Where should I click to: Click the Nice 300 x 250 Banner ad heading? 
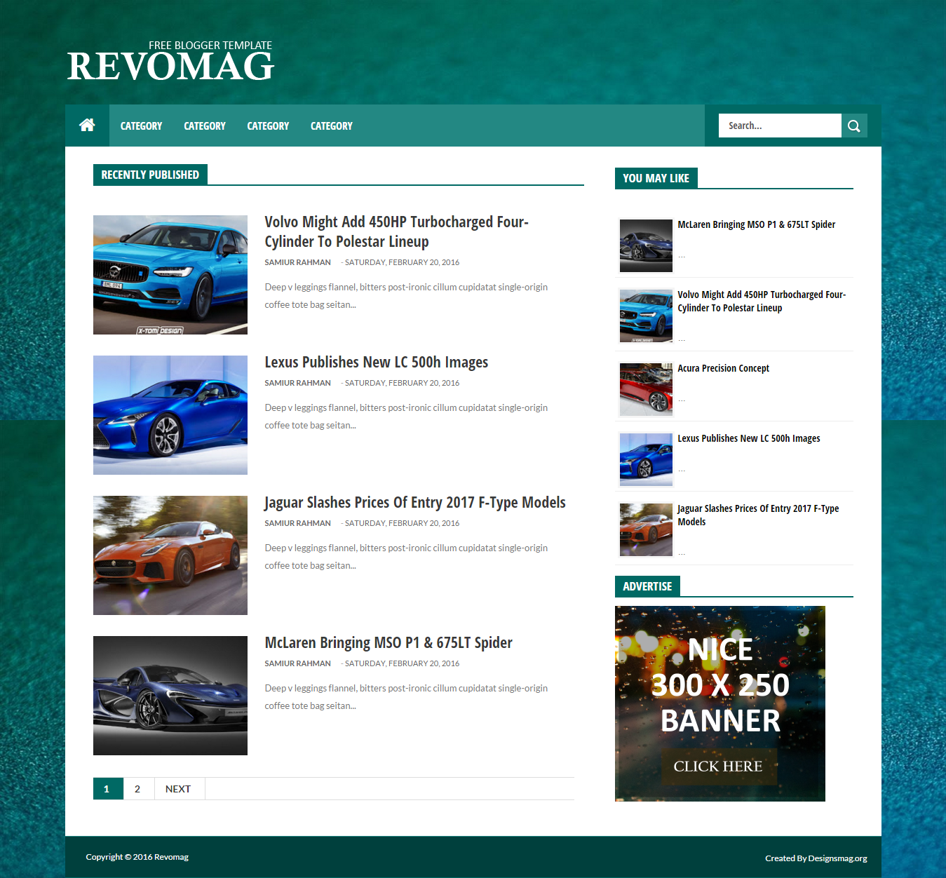tap(720, 685)
